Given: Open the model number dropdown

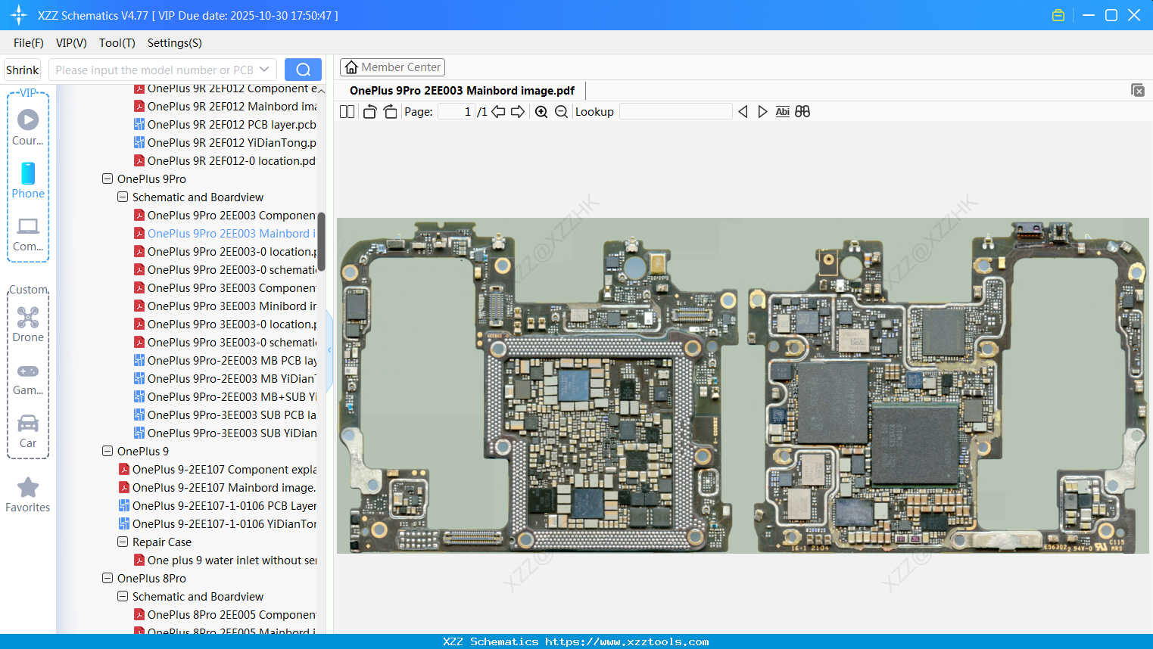Looking at the screenshot, I should 264,70.
